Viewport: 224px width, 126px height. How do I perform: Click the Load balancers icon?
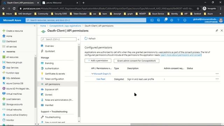click(x=4, y=99)
